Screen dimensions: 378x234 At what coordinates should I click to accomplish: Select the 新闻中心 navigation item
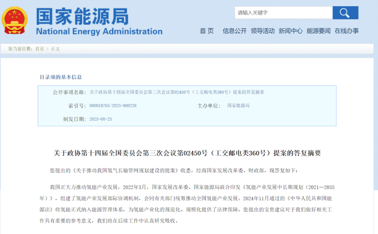[290, 31]
